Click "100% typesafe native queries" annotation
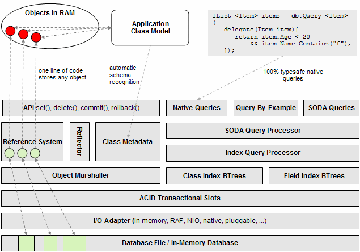Screen dimensions: 360x252 point(293,75)
